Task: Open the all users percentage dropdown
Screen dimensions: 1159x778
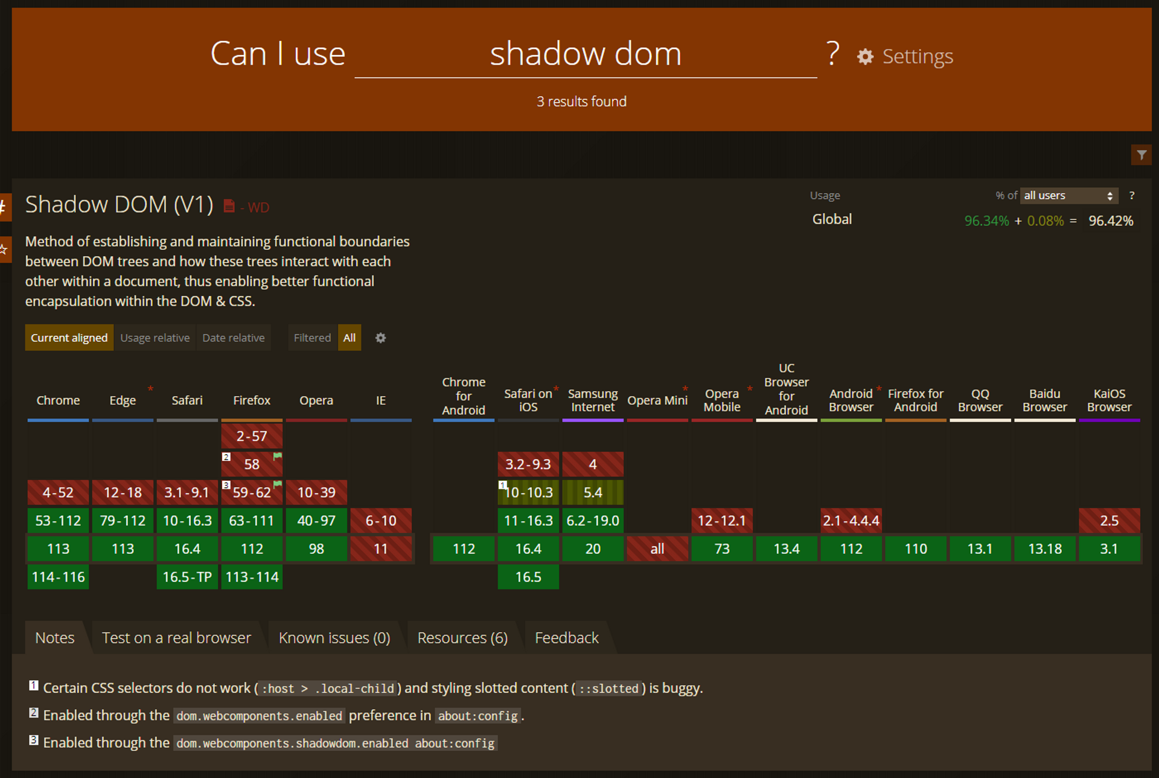Action: 1068,195
